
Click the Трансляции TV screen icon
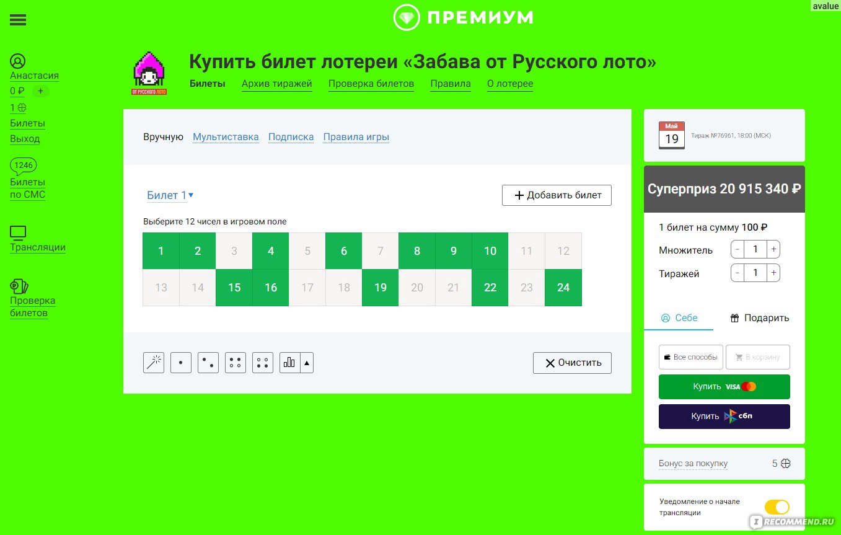click(18, 233)
